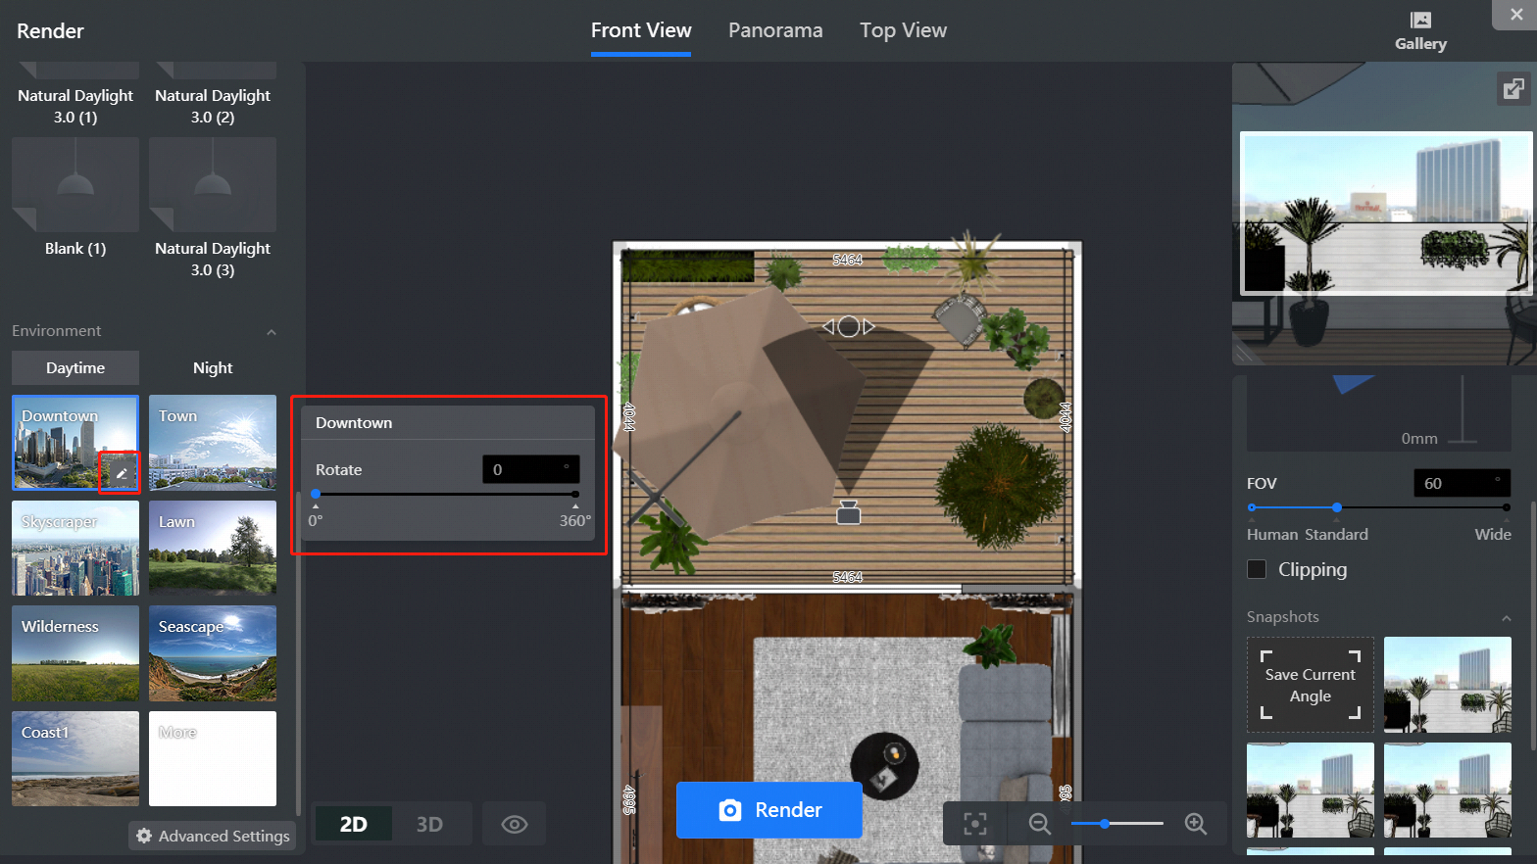Viewport: 1537px width, 864px height.
Task: Collapse the Snapshots section
Action: coord(1506,618)
